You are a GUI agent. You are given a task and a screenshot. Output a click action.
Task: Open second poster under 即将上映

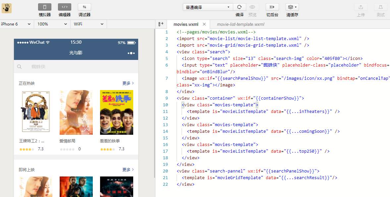(x=76, y=186)
